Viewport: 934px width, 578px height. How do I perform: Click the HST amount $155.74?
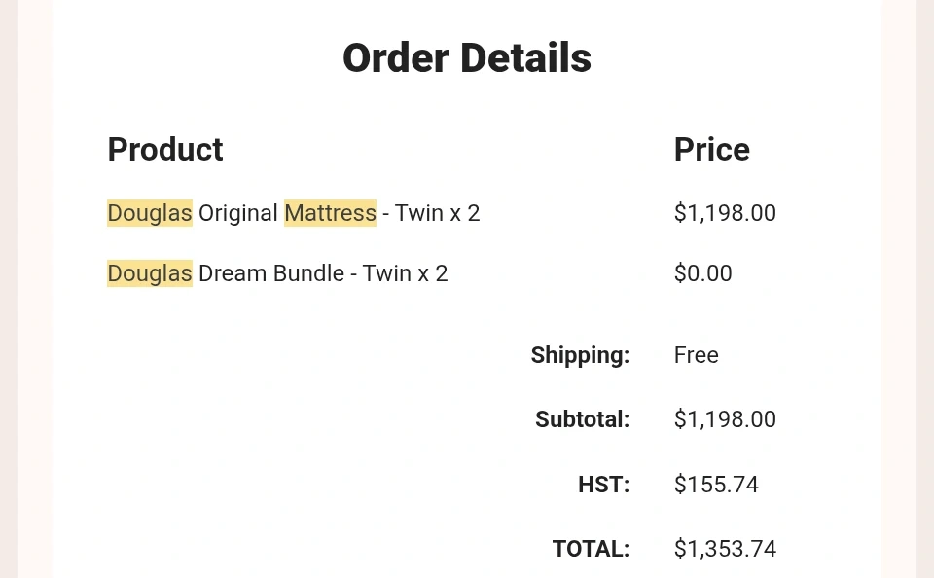point(716,485)
